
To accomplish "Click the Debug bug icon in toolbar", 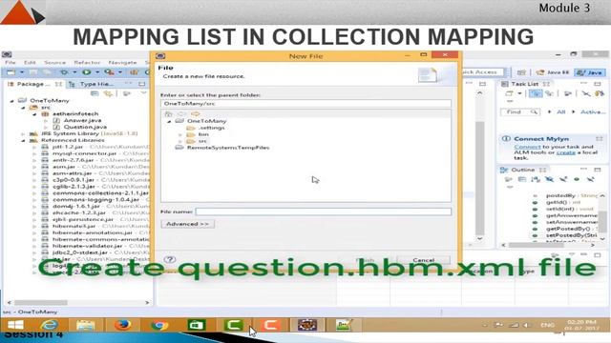I will point(64,72).
